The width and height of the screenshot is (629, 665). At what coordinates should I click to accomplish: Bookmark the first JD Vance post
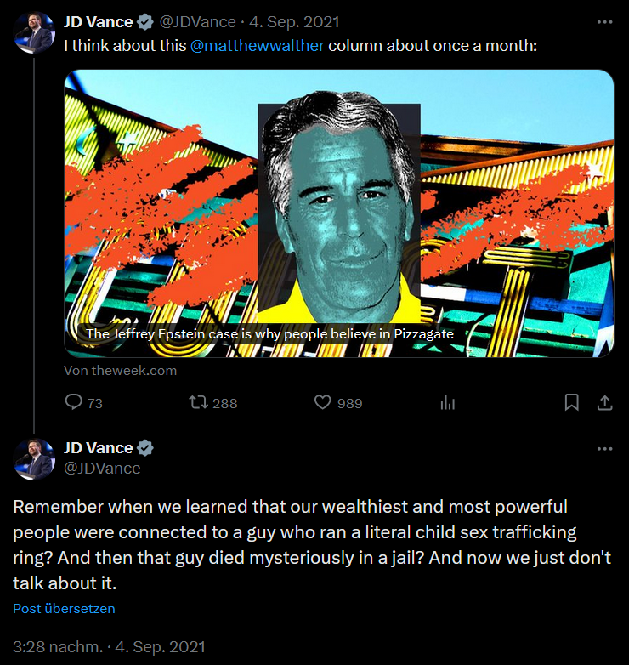point(571,402)
